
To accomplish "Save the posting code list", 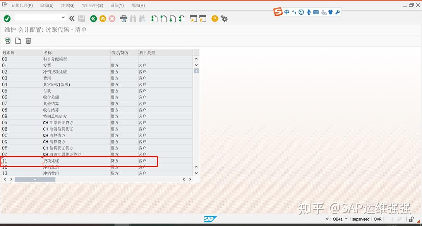I will [82, 18].
